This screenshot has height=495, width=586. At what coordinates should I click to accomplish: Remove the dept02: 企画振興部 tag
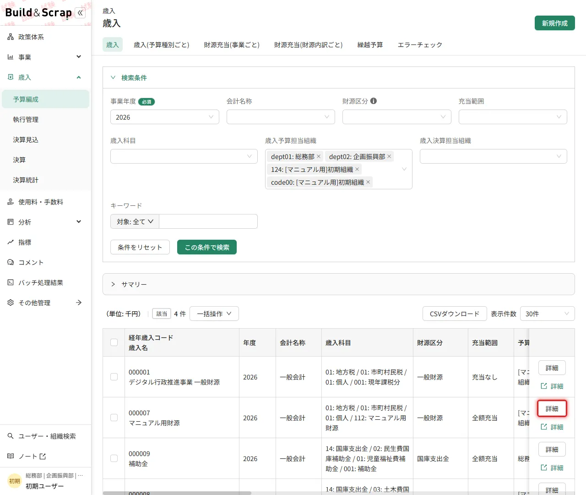(x=389, y=157)
